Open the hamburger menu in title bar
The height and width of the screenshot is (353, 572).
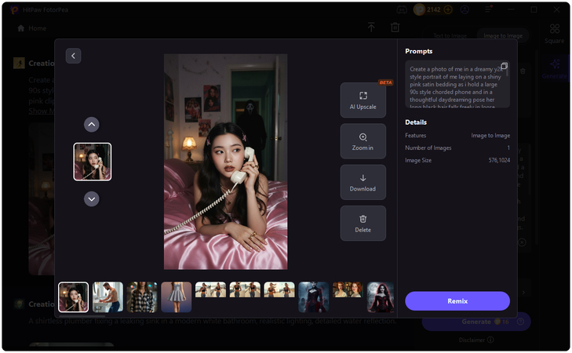coord(488,10)
